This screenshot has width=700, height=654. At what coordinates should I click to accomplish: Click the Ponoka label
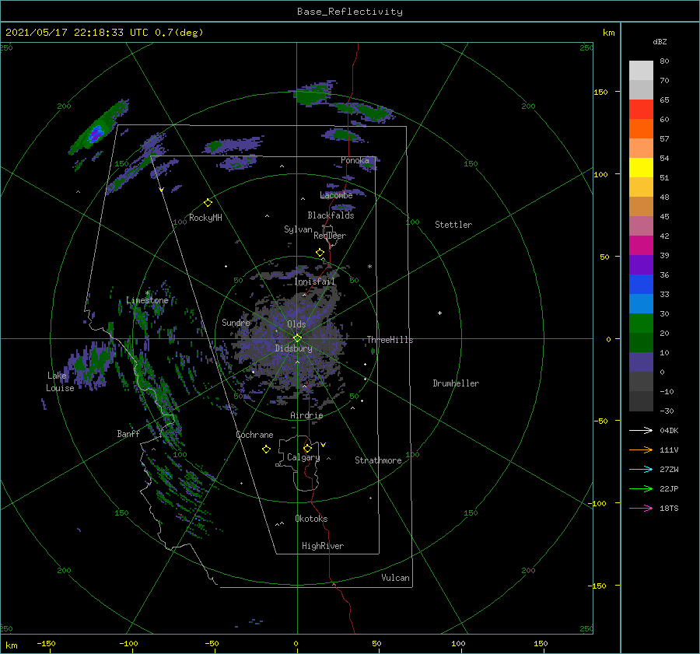pos(355,160)
